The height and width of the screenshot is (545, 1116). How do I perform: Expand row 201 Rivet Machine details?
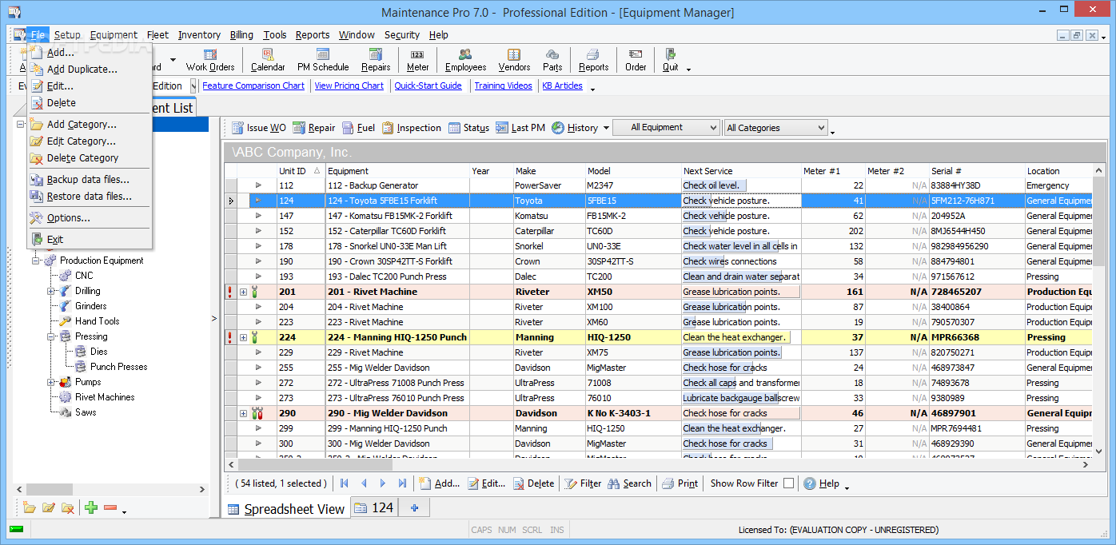point(243,292)
